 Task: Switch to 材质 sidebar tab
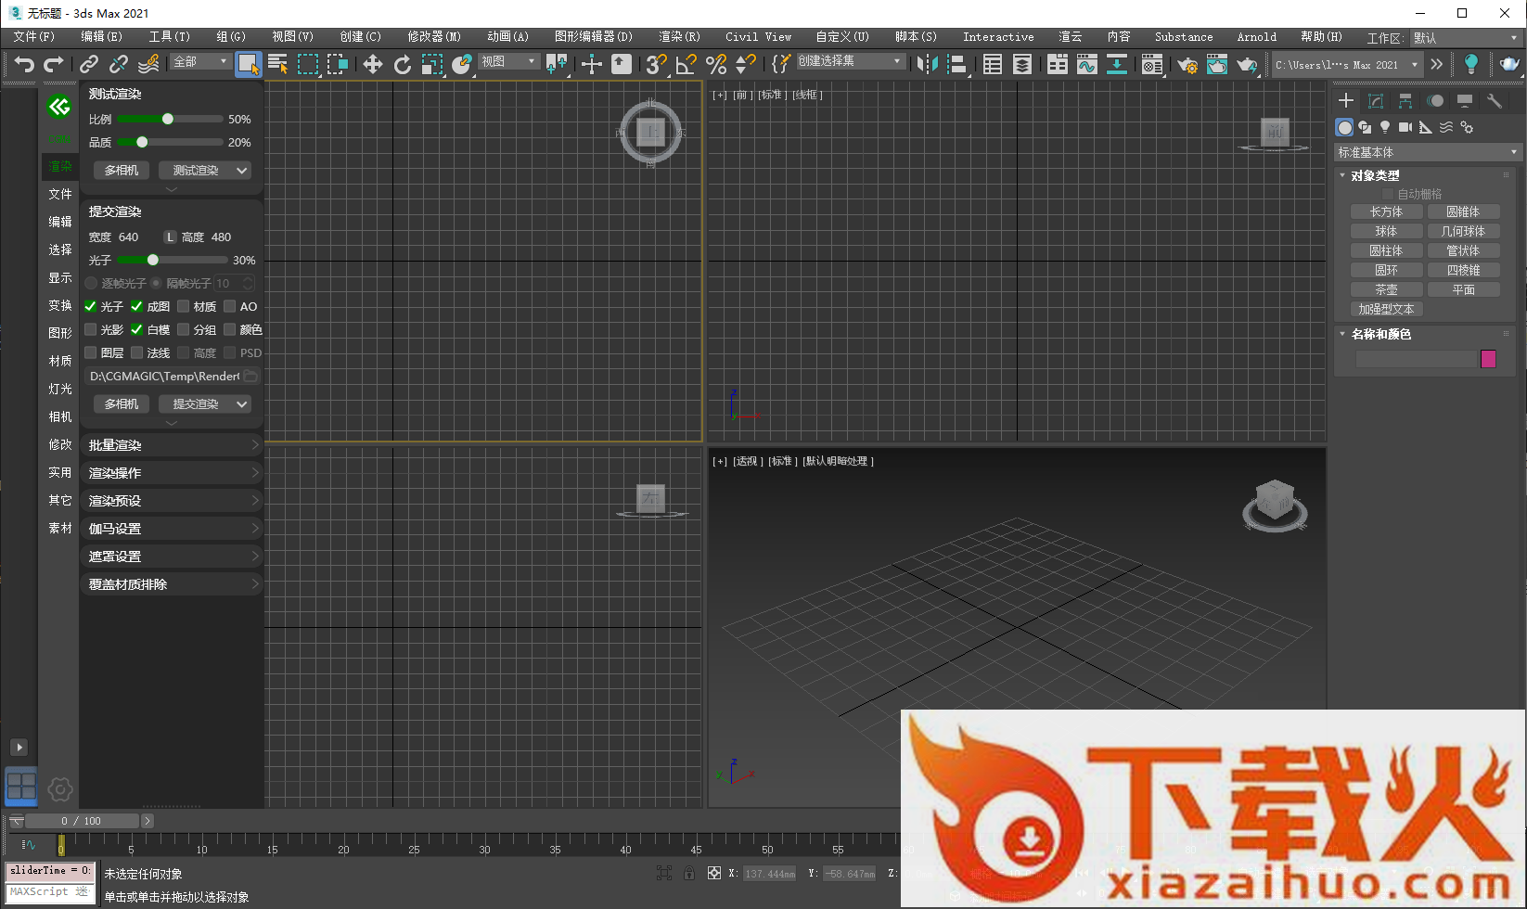point(60,361)
